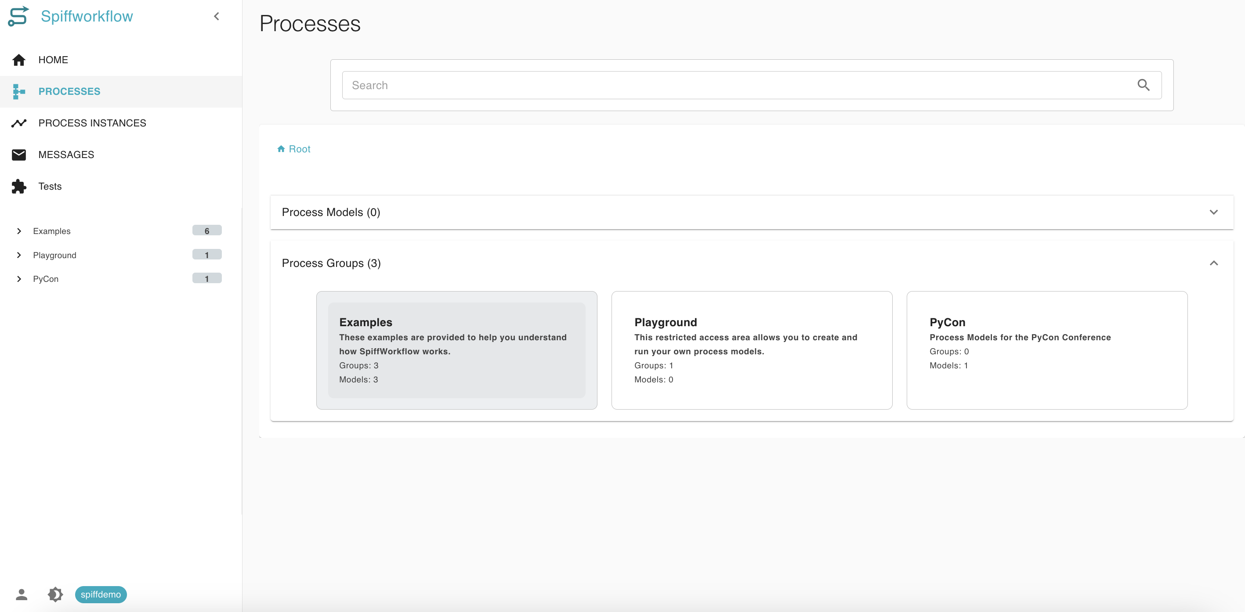Click "Groups: 3" in the Examples card

click(x=358, y=366)
